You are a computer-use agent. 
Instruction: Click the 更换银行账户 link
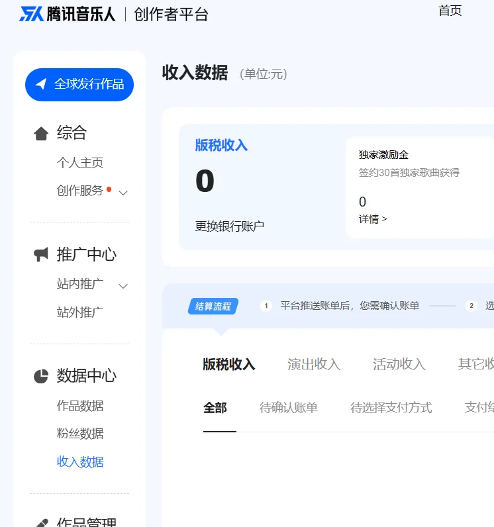pos(230,226)
